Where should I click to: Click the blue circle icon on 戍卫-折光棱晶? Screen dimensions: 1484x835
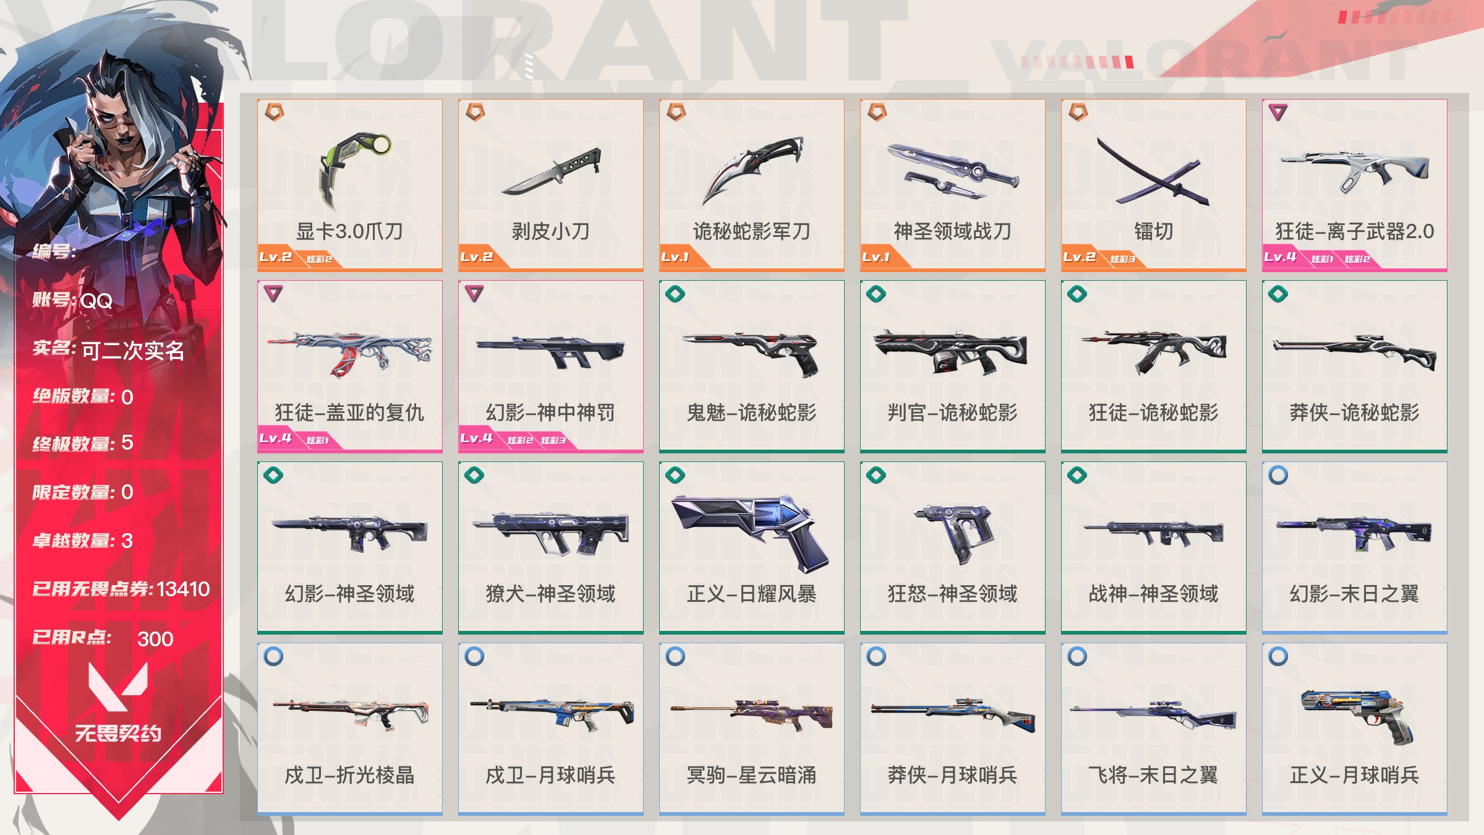pos(273,656)
